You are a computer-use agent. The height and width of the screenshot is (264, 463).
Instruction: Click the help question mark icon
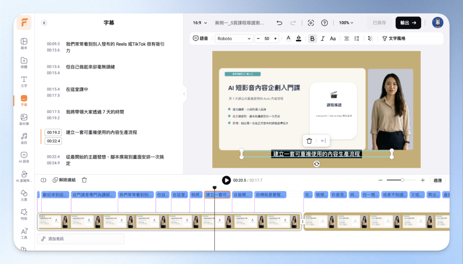pos(325,23)
